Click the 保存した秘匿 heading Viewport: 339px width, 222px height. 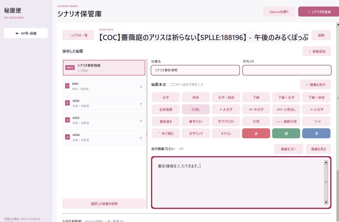pos(73,51)
